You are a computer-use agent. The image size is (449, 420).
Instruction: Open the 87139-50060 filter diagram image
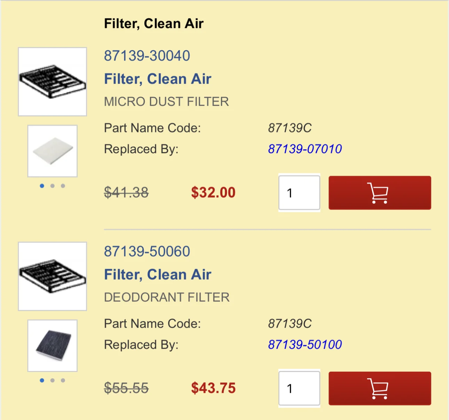tap(52, 276)
